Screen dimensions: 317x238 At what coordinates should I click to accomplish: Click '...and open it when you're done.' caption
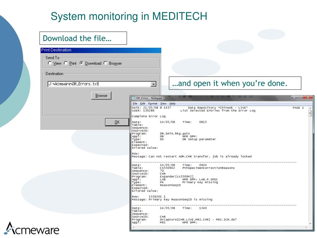point(235,83)
